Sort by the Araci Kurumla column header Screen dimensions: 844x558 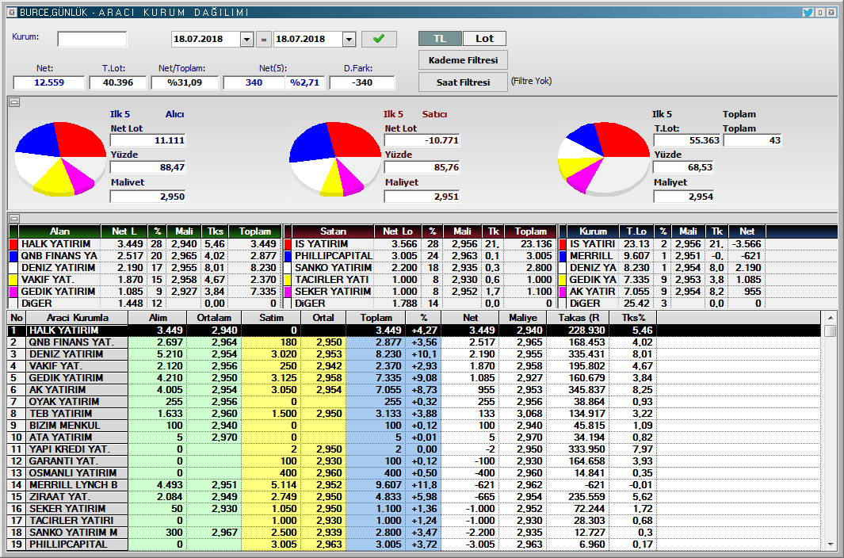pyautogui.click(x=77, y=318)
